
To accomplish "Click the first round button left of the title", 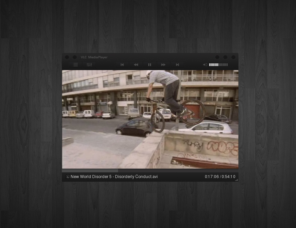I will coord(67,57).
